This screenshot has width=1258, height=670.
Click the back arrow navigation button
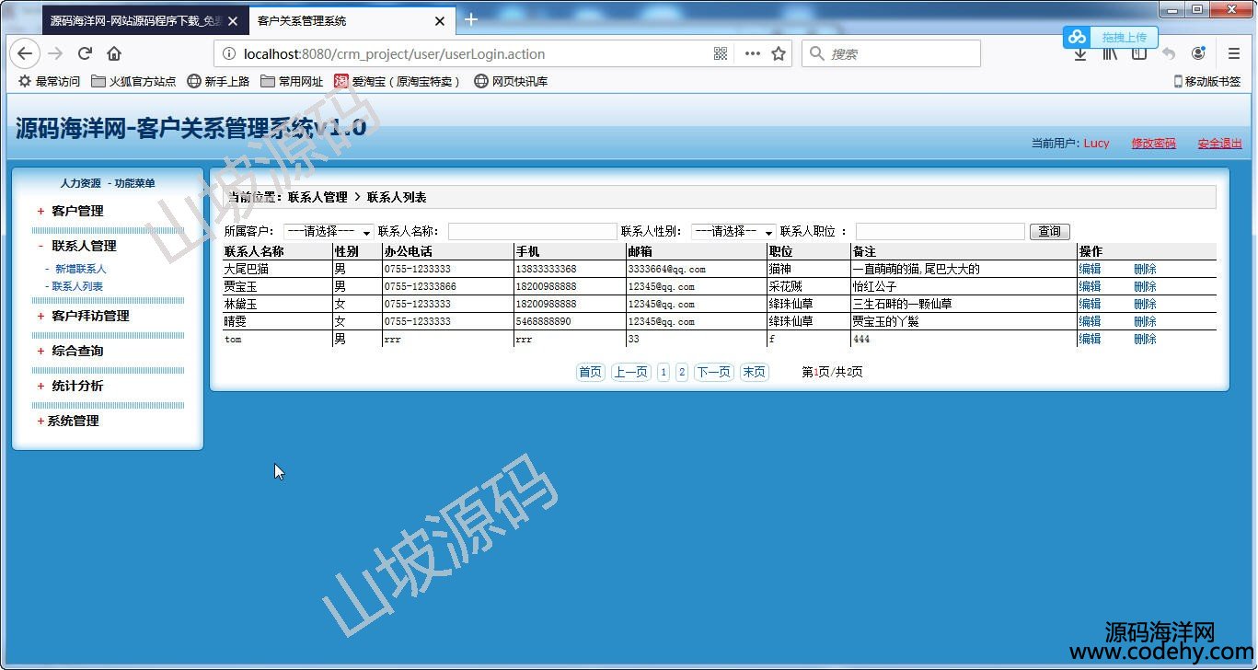click(x=25, y=53)
